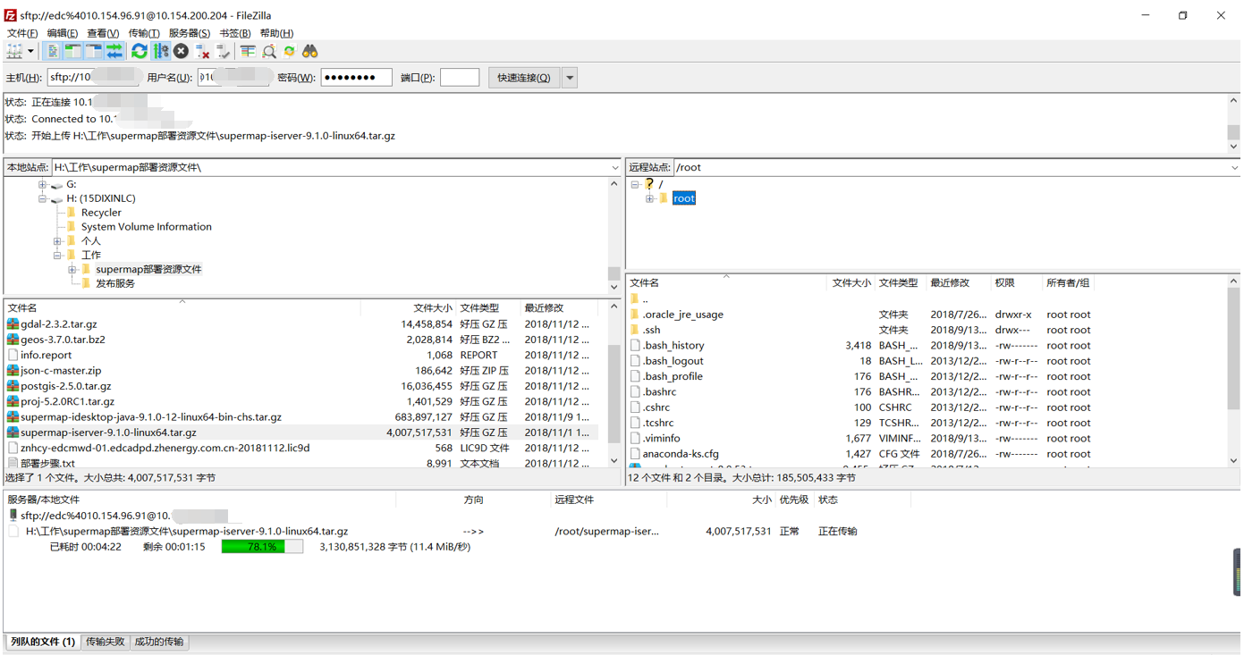This screenshot has width=1244, height=655.
Task: Click the 78.1% transfer progress bar
Action: pyautogui.click(x=262, y=546)
